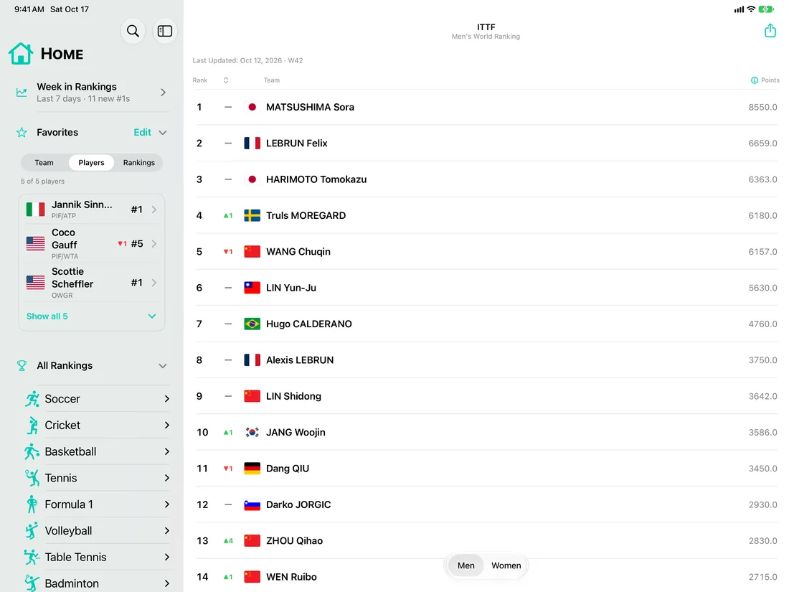Screen dimensions: 789x592
Task: Tap the Points info icon
Action: click(755, 80)
